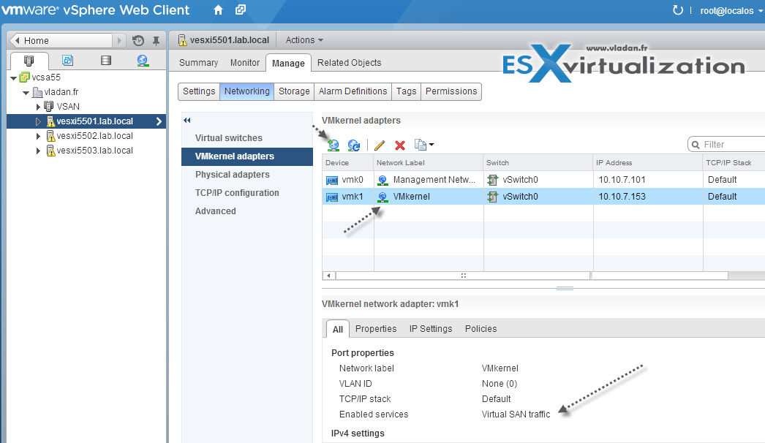This screenshot has height=443, width=765.
Task: Expand the vesxi5501.lab.local host node
Action: click(38, 121)
